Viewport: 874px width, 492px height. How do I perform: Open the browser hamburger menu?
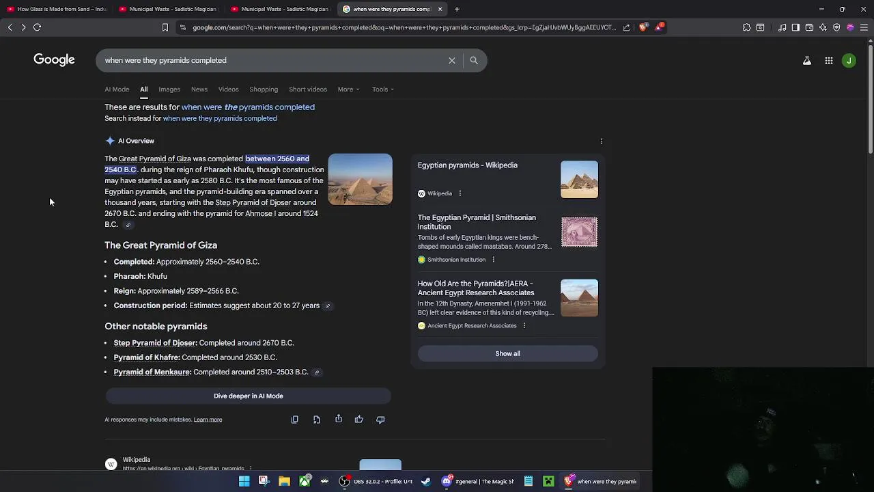pos(864,27)
